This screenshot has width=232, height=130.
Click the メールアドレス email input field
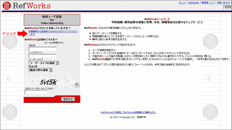[x=43, y=56]
